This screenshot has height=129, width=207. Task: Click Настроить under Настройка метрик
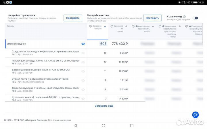point(152,18)
